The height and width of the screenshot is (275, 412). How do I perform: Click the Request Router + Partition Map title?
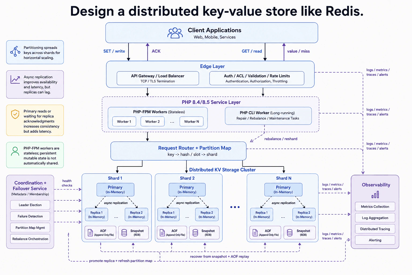(x=194, y=148)
